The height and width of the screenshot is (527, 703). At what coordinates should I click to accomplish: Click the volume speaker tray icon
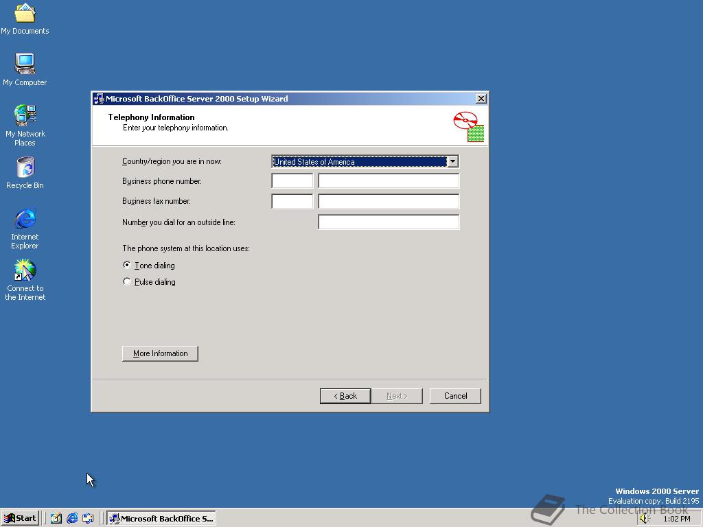(644, 519)
